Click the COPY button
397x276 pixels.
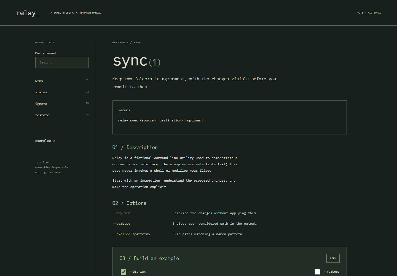coord(333,258)
